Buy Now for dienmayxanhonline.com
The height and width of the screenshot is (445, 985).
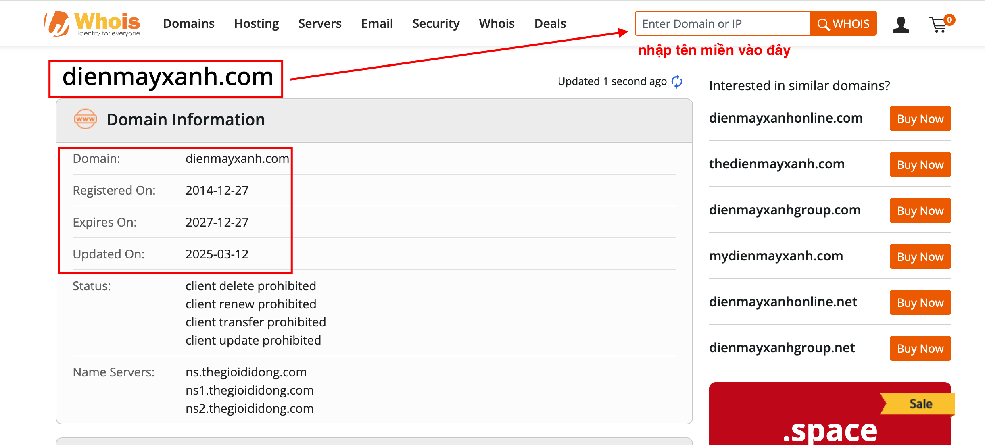click(920, 119)
